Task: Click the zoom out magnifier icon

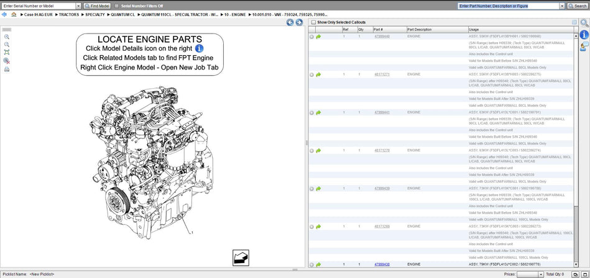Action: [x=6, y=45]
